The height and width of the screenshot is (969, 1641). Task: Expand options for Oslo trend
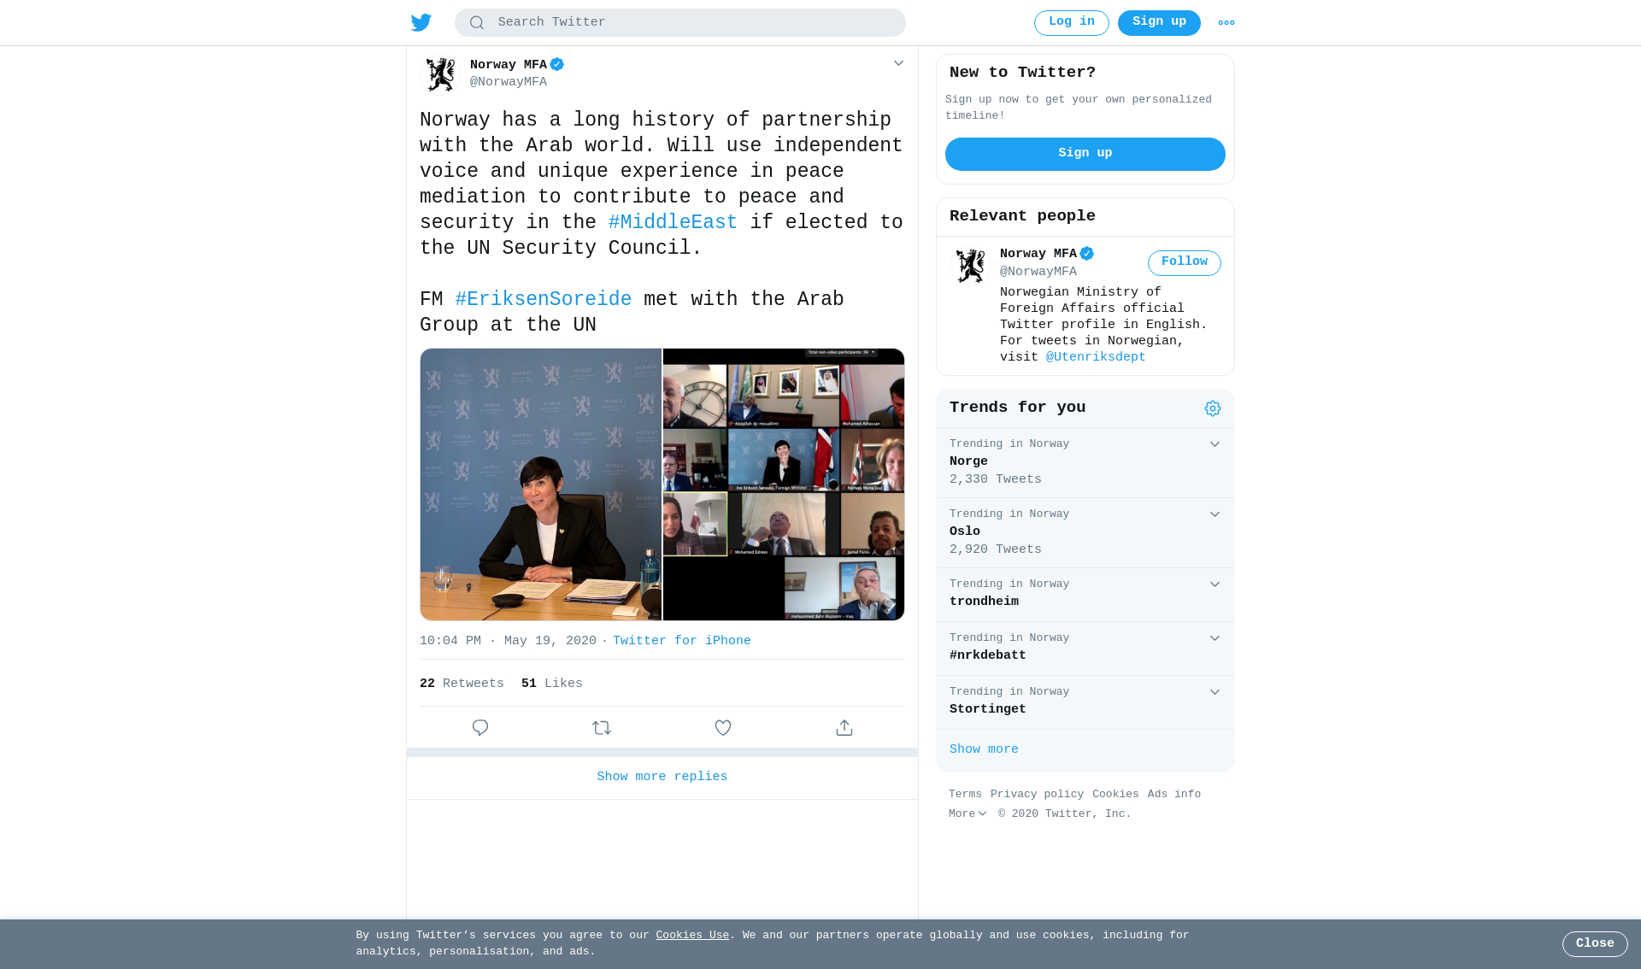point(1215,514)
